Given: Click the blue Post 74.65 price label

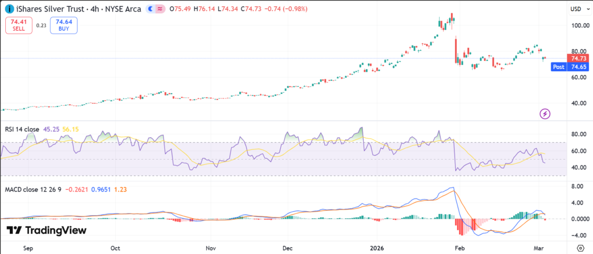Looking at the screenshot, I should (x=570, y=67).
